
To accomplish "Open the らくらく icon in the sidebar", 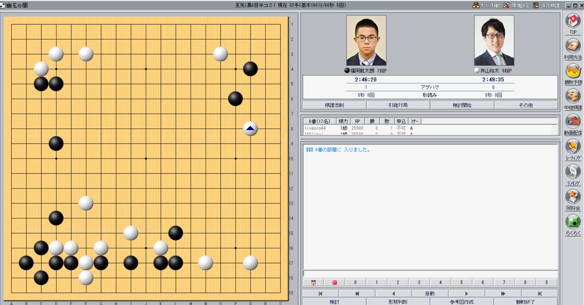I will tap(573, 225).
